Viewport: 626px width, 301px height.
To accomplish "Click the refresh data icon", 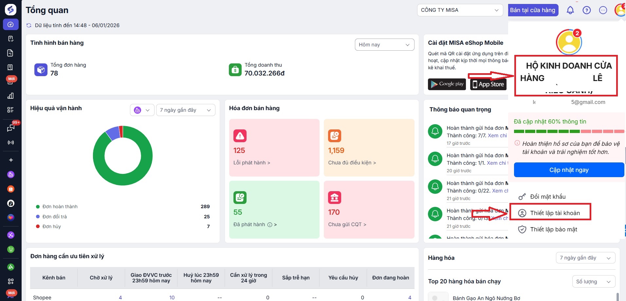I will click(x=29, y=25).
